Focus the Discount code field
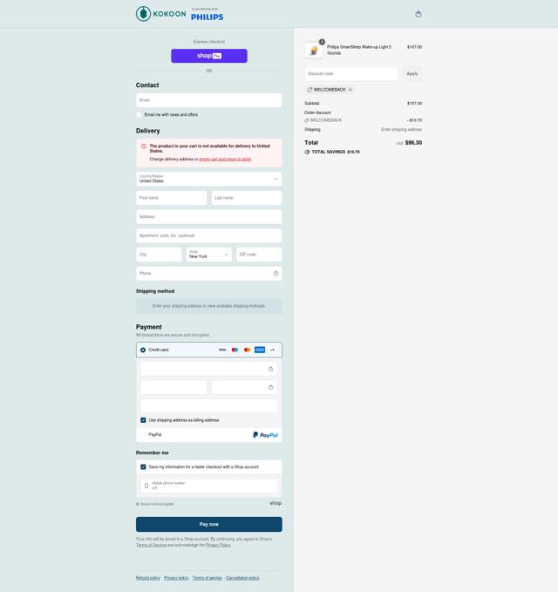This screenshot has height=592, width=558. 351,73
